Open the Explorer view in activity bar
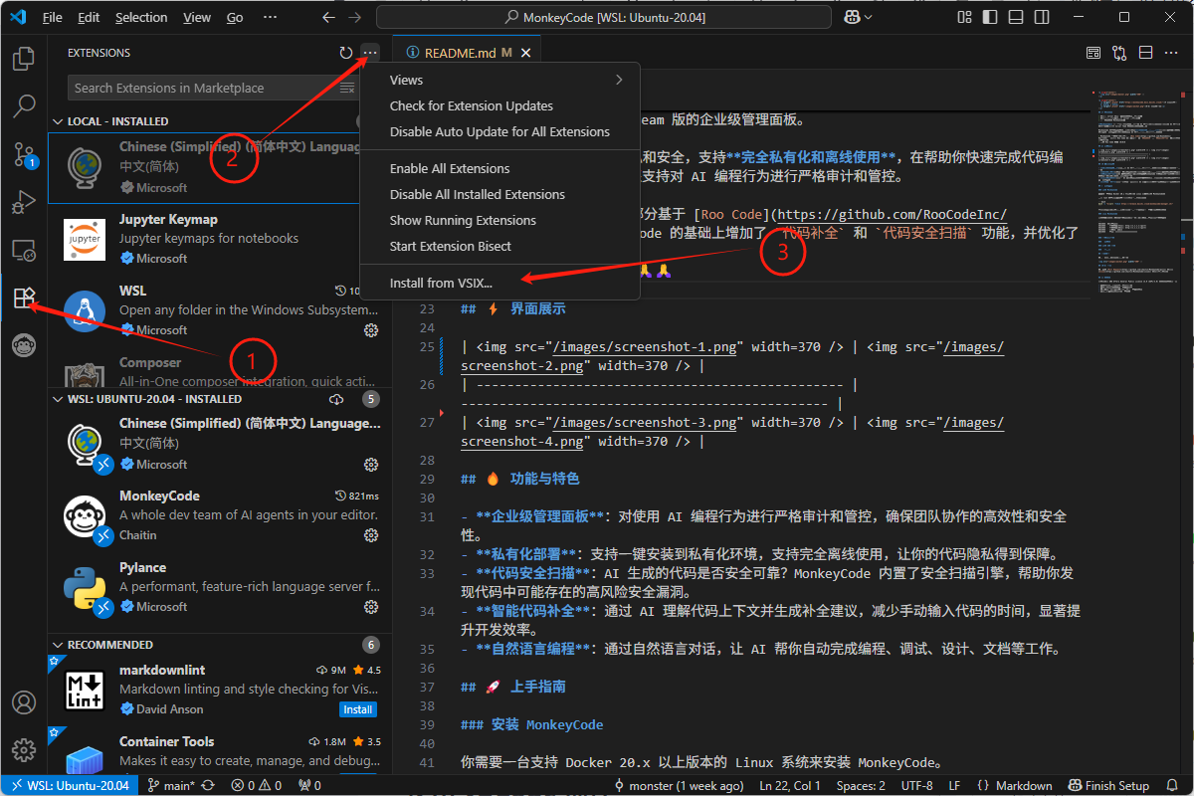The image size is (1194, 796). pos(23,59)
